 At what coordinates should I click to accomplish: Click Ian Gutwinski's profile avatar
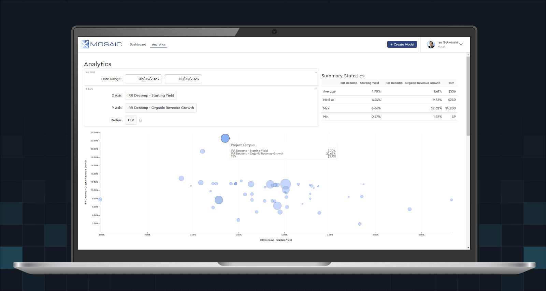click(x=431, y=45)
